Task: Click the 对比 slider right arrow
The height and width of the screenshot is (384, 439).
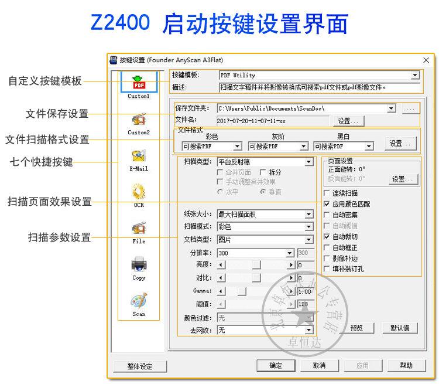Action: point(291,278)
